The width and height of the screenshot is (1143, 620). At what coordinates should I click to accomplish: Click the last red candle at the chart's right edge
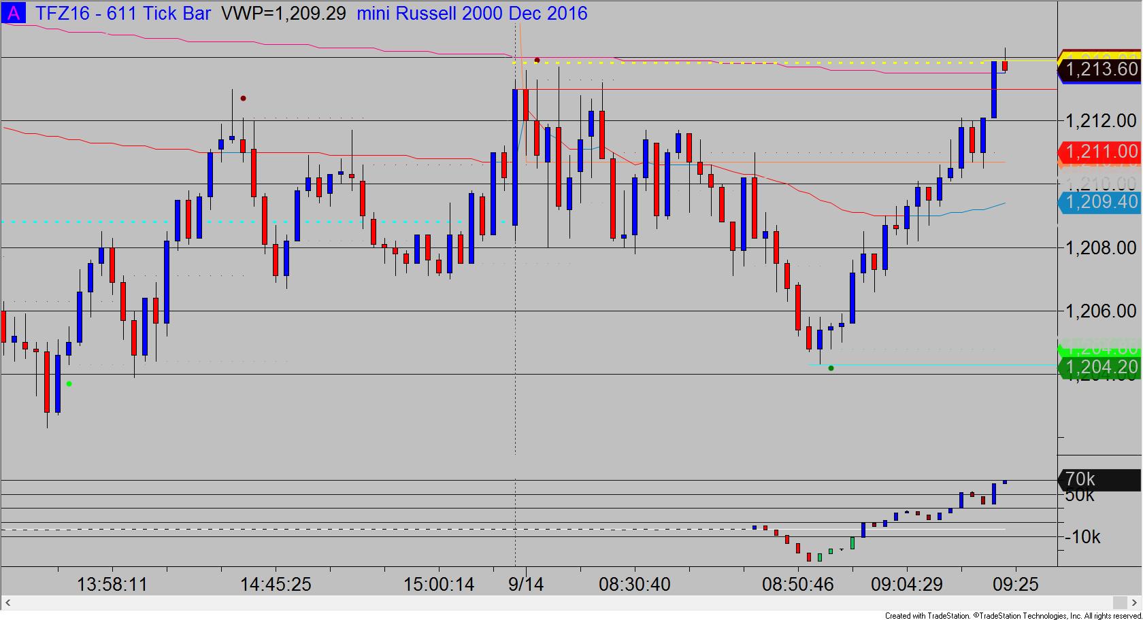pos(1005,65)
